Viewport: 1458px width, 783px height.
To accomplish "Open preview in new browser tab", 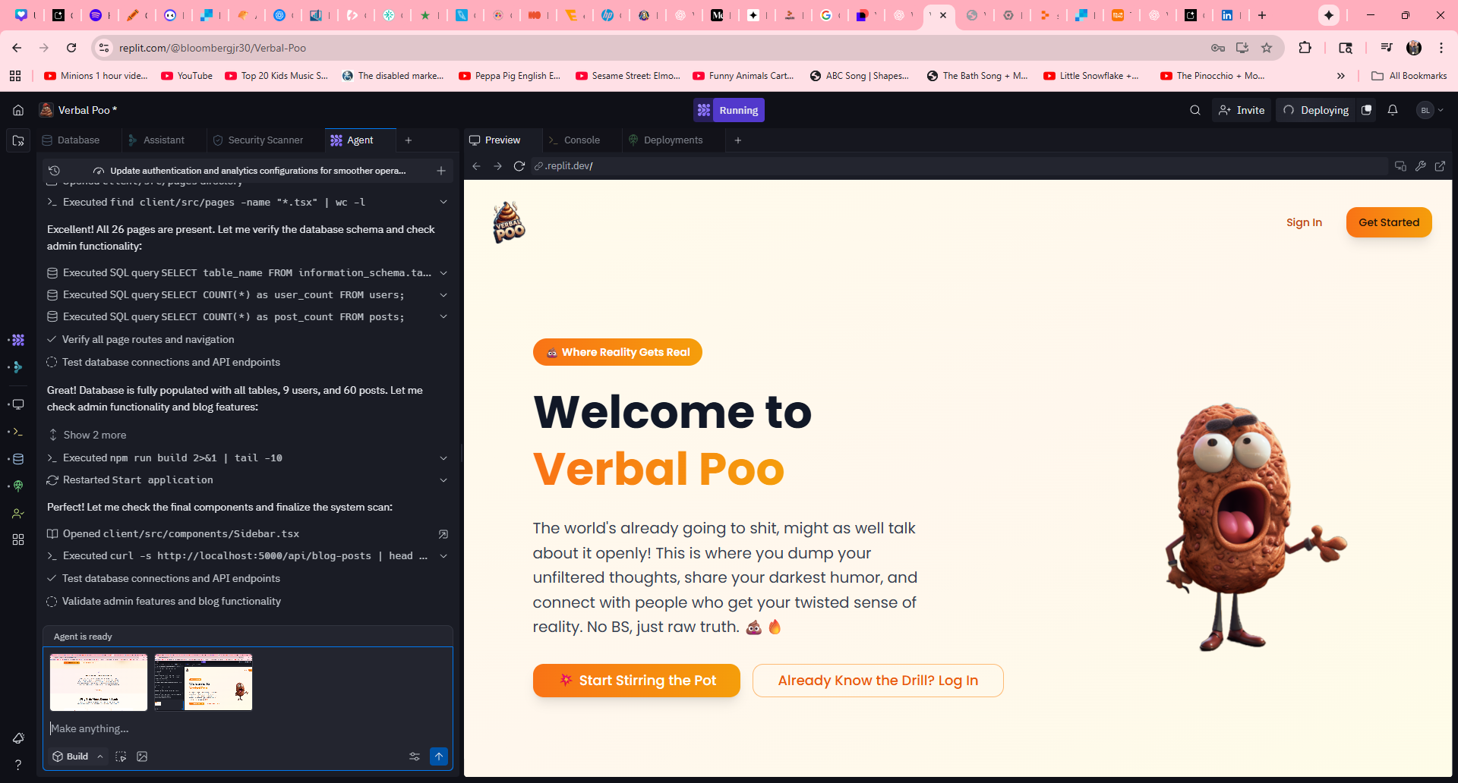I will (x=1440, y=166).
